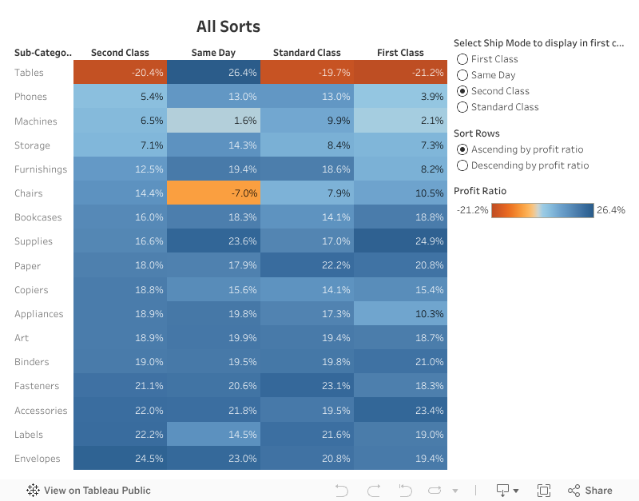Select Same Day for the first column
The image size is (639, 501).
(x=462, y=74)
